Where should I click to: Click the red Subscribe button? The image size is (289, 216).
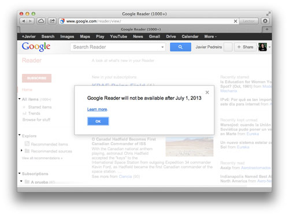click(36, 78)
